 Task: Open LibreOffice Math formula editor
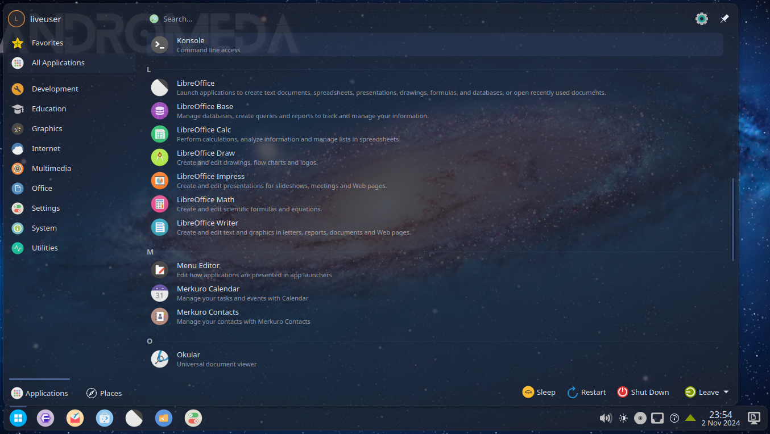pos(435,204)
